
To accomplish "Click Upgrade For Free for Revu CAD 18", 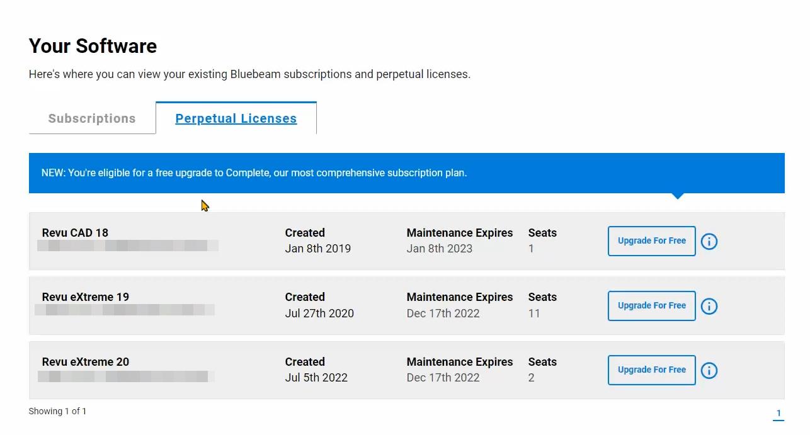I will click(x=651, y=241).
